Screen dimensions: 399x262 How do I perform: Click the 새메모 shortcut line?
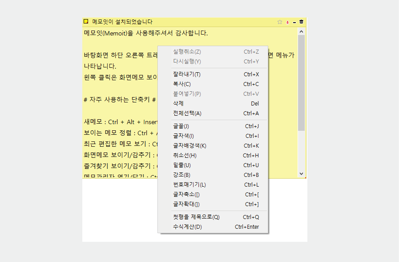121,122
